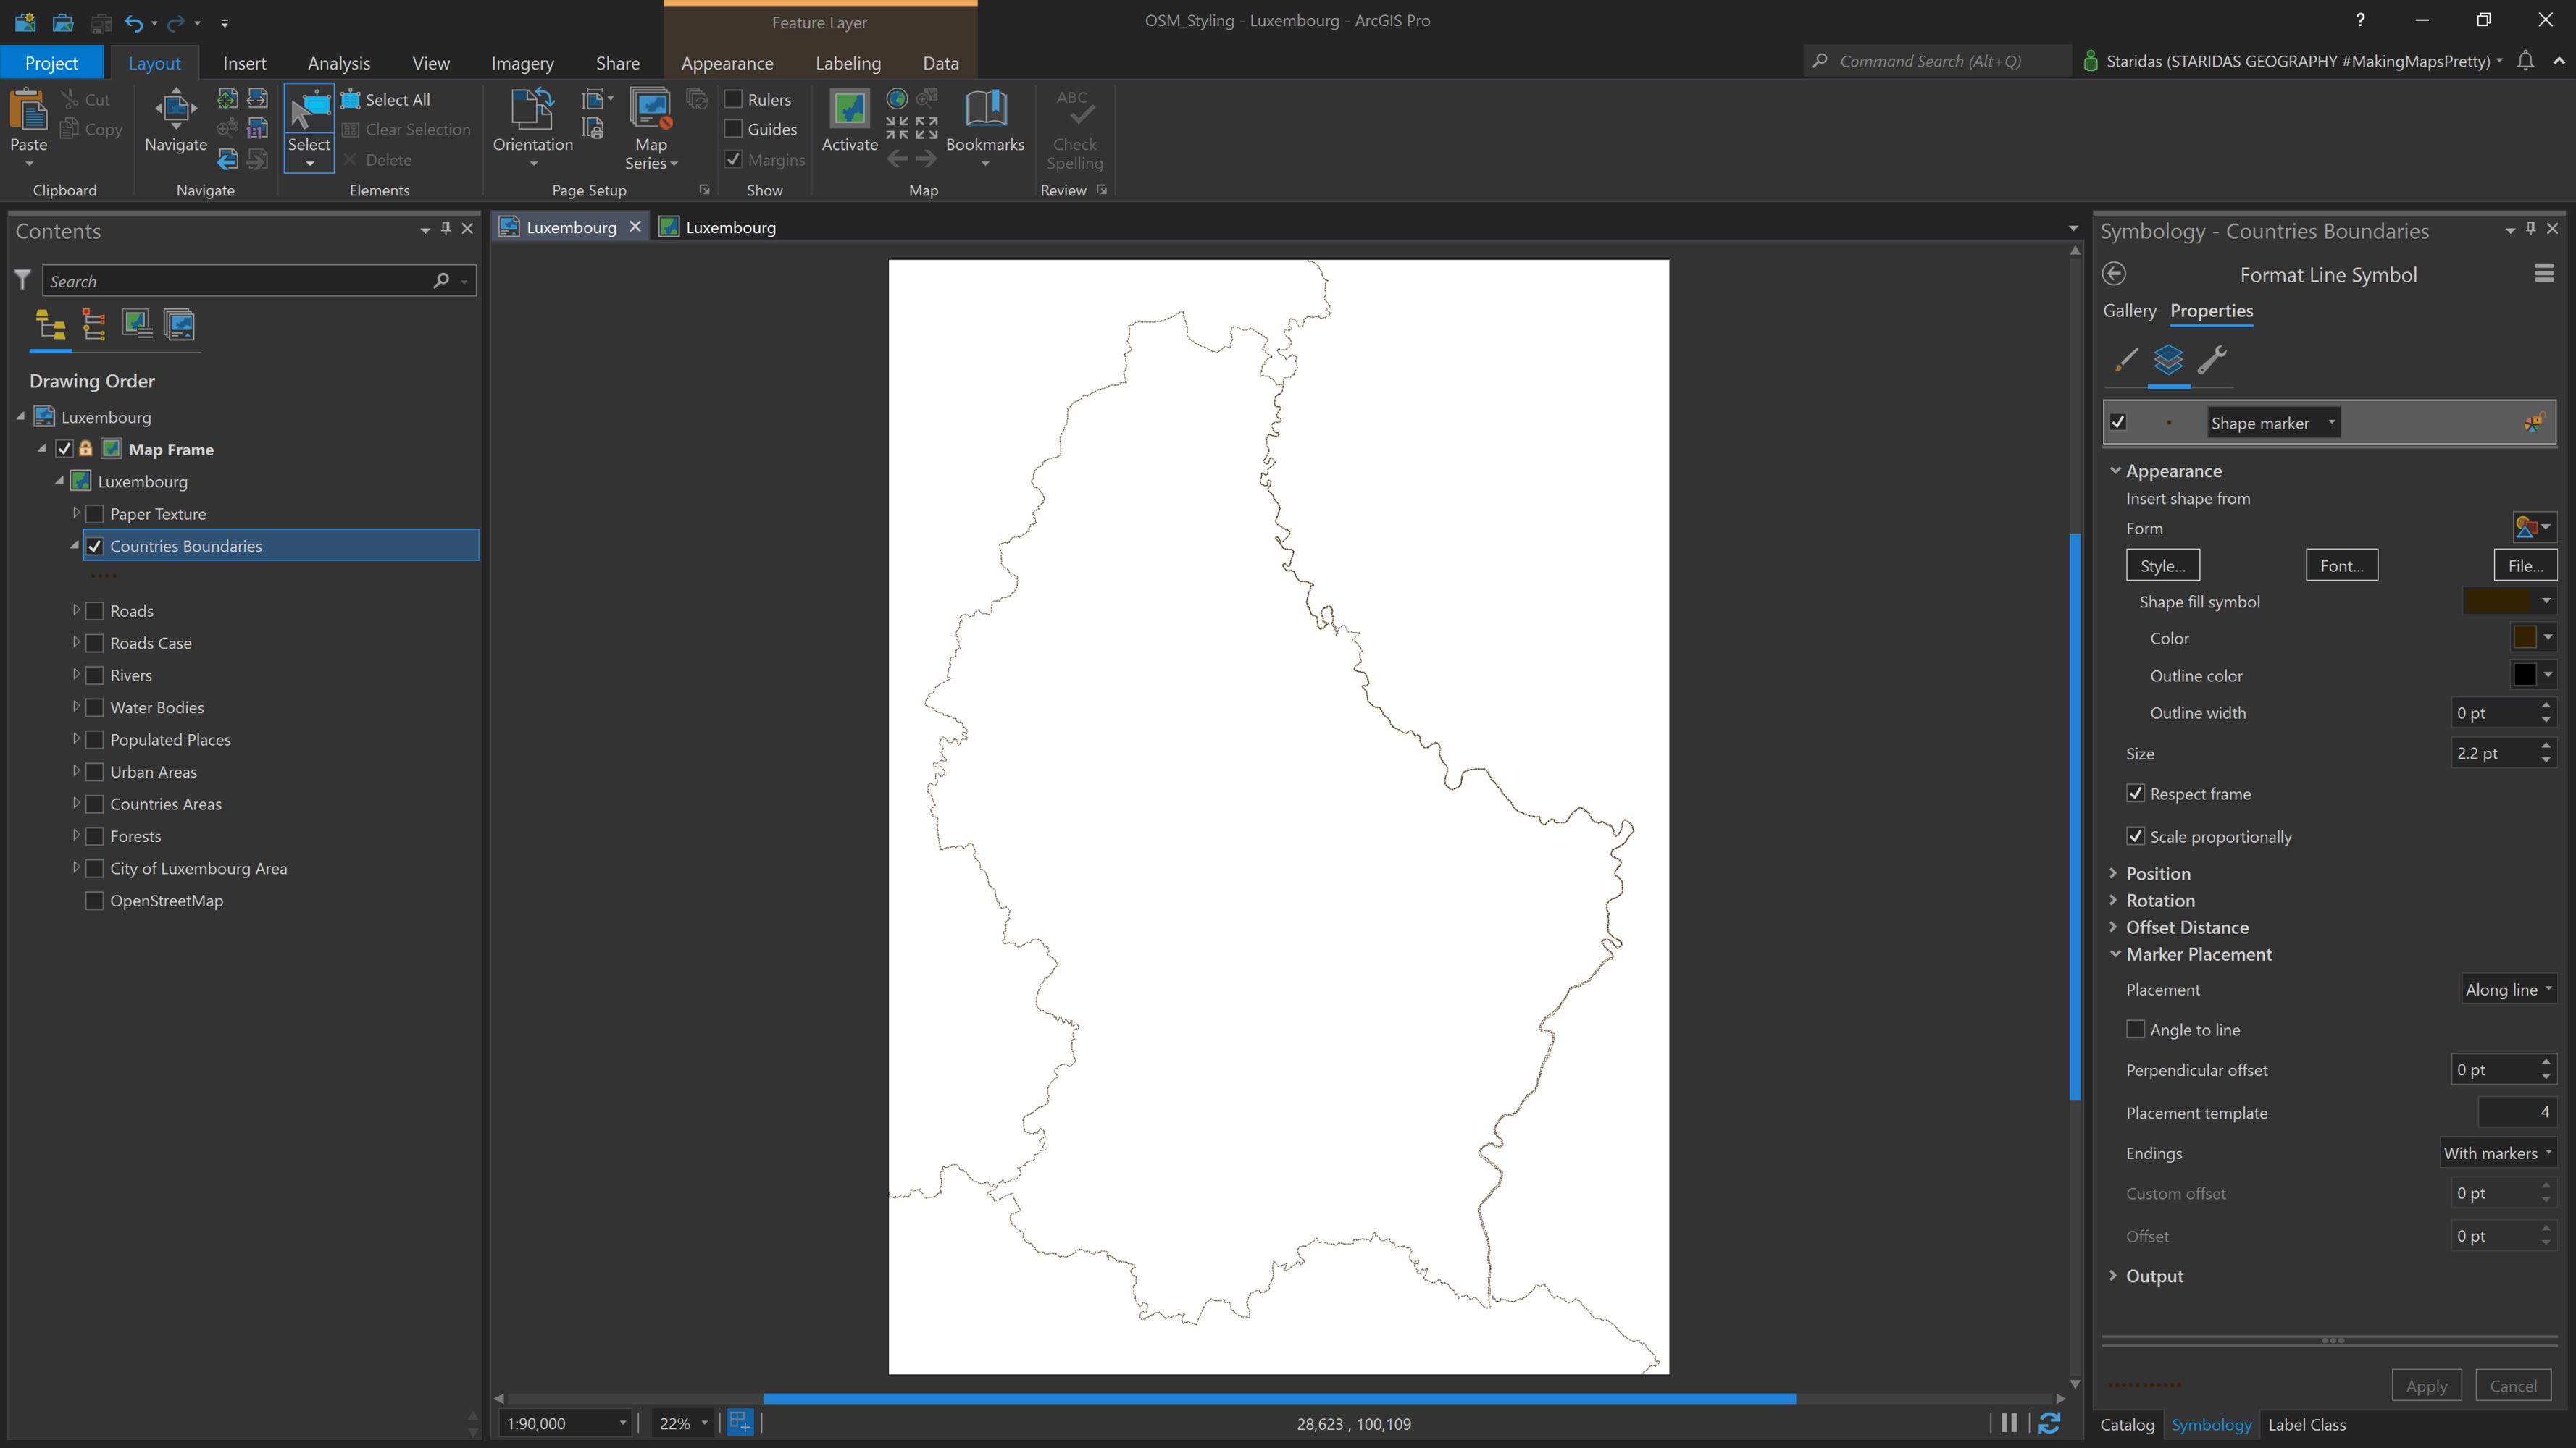Screen dimensions: 2576x1448
Task: Click the Style button under Insert shape from
Action: (x=2162, y=565)
